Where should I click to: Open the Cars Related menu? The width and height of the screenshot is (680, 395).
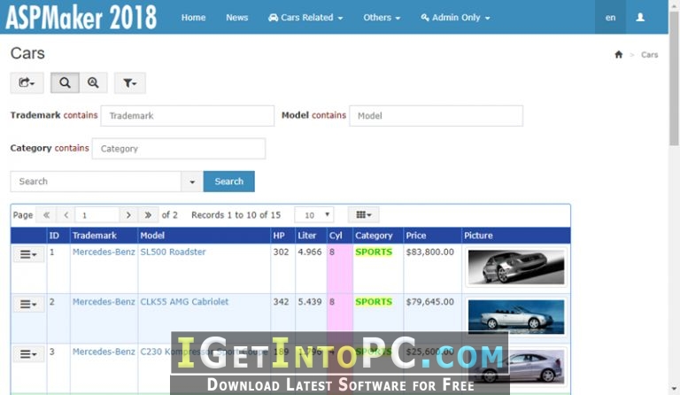305,18
